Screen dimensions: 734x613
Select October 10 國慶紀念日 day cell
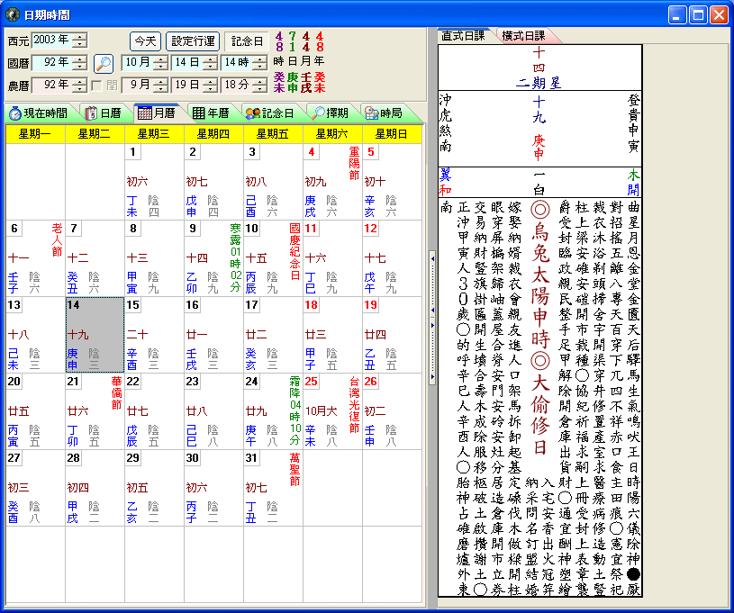point(273,258)
